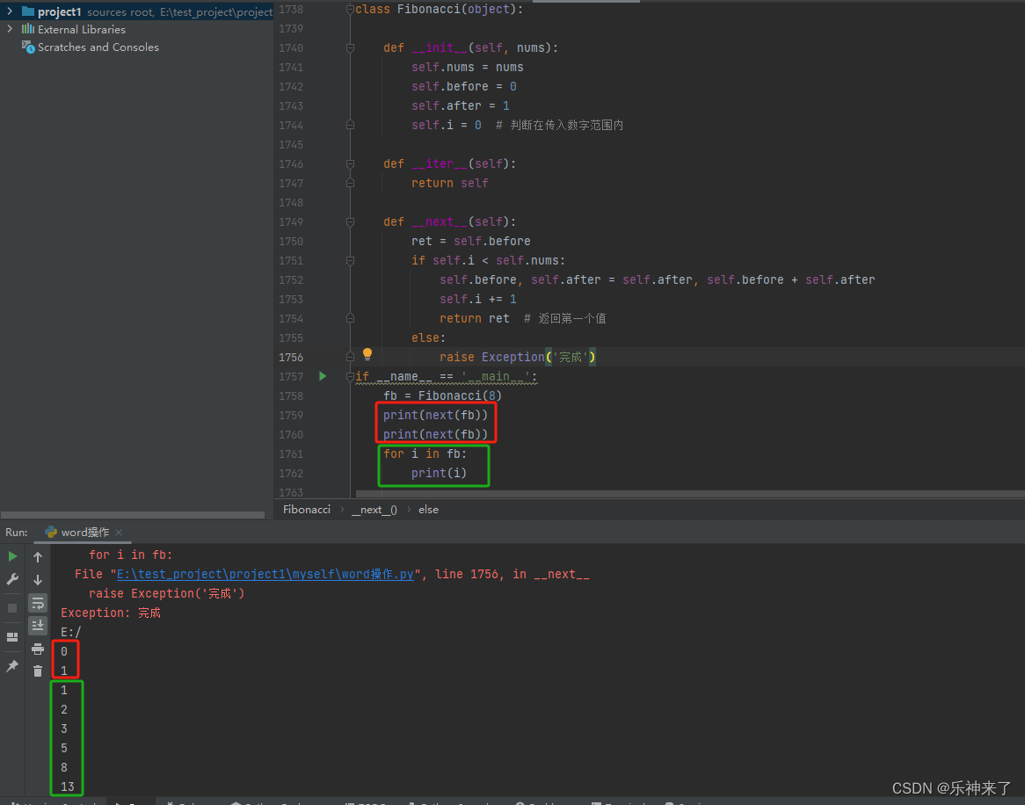This screenshot has width=1025, height=805.
Task: Click the '# 返回第一个值' comment
Action: (564, 318)
